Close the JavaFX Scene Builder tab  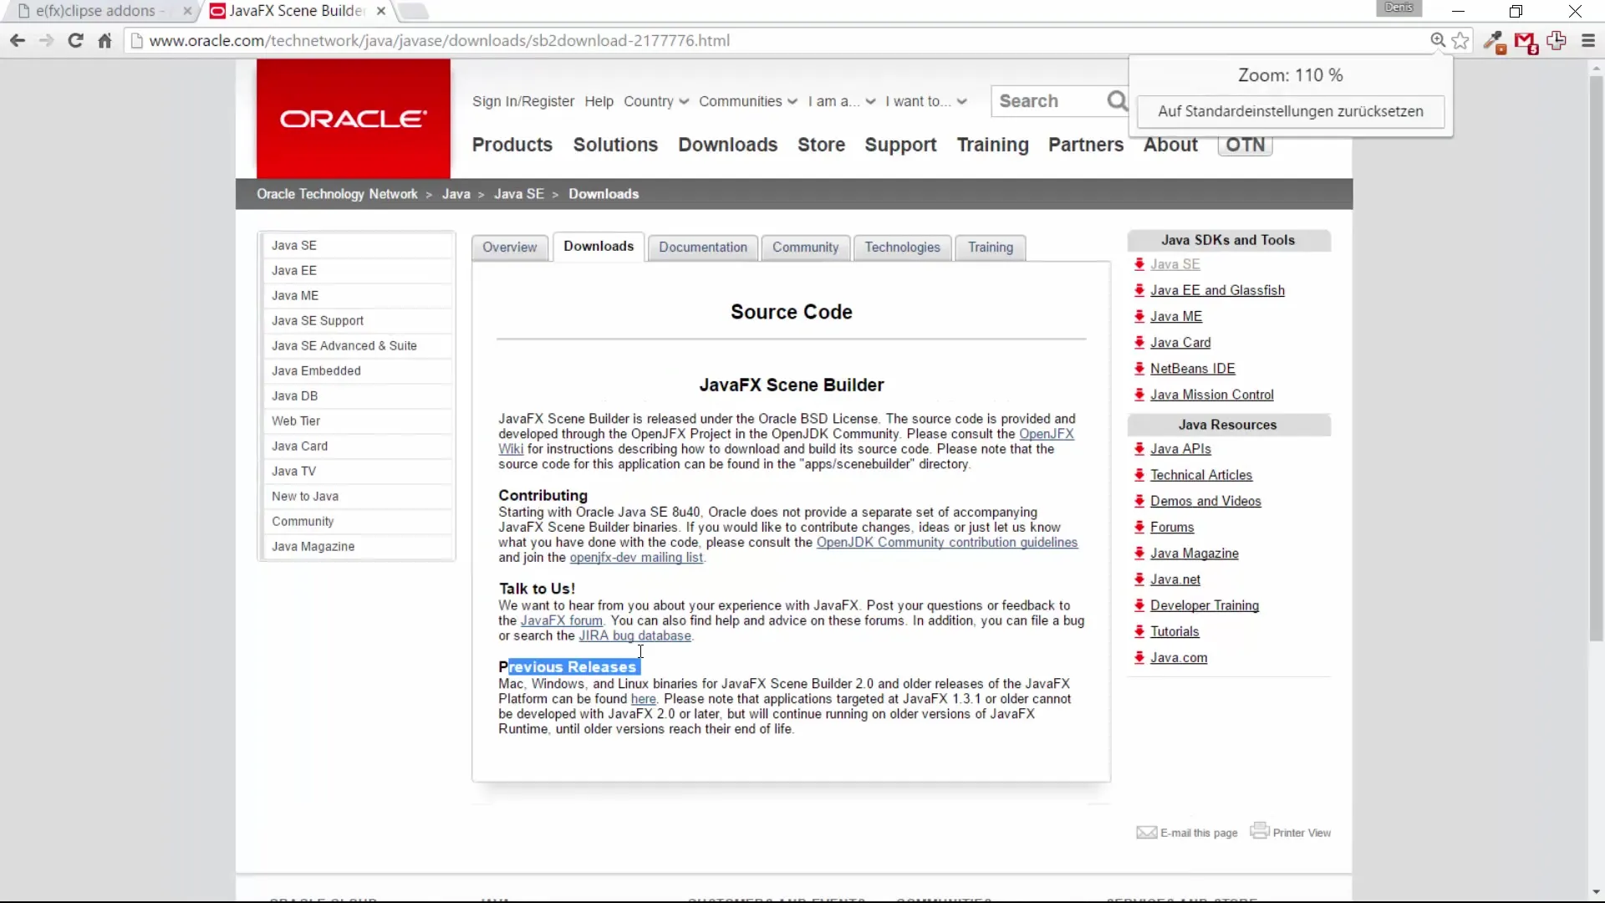(381, 11)
